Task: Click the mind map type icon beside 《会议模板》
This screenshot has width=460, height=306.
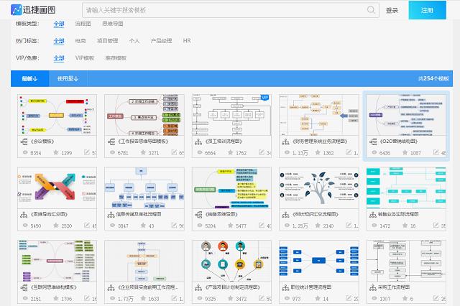Action: click(24, 142)
